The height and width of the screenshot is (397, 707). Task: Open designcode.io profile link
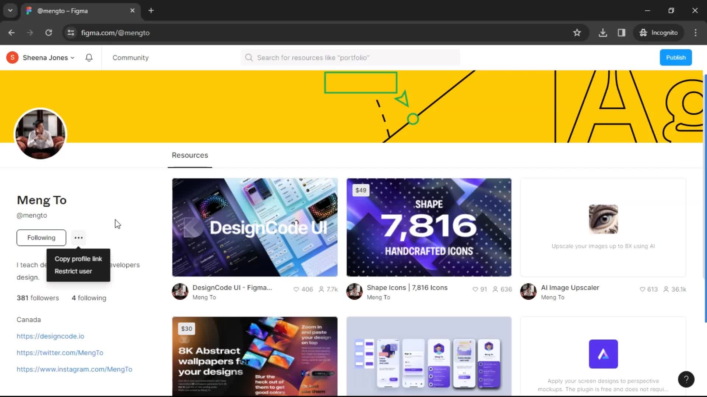pyautogui.click(x=50, y=336)
